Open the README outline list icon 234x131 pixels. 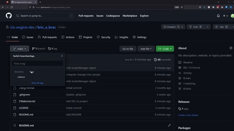[15, 126]
